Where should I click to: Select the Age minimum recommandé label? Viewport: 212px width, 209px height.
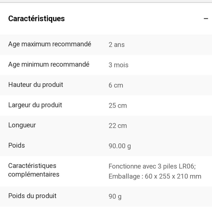[x=49, y=65]
